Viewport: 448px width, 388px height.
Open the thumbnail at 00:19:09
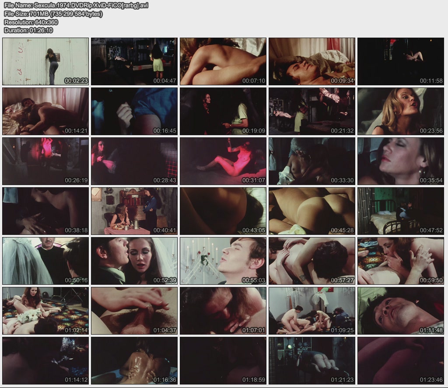223,111
